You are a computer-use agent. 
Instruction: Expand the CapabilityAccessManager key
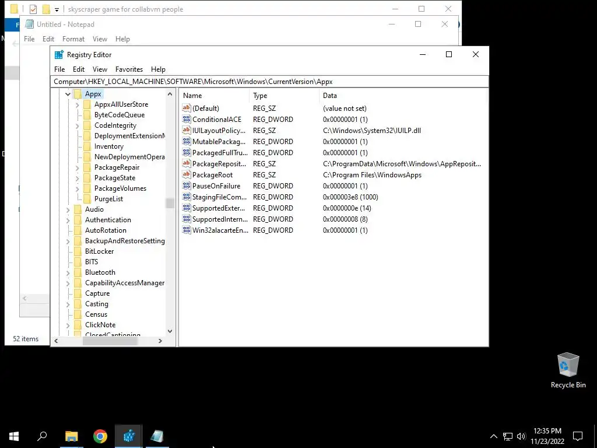pos(68,283)
